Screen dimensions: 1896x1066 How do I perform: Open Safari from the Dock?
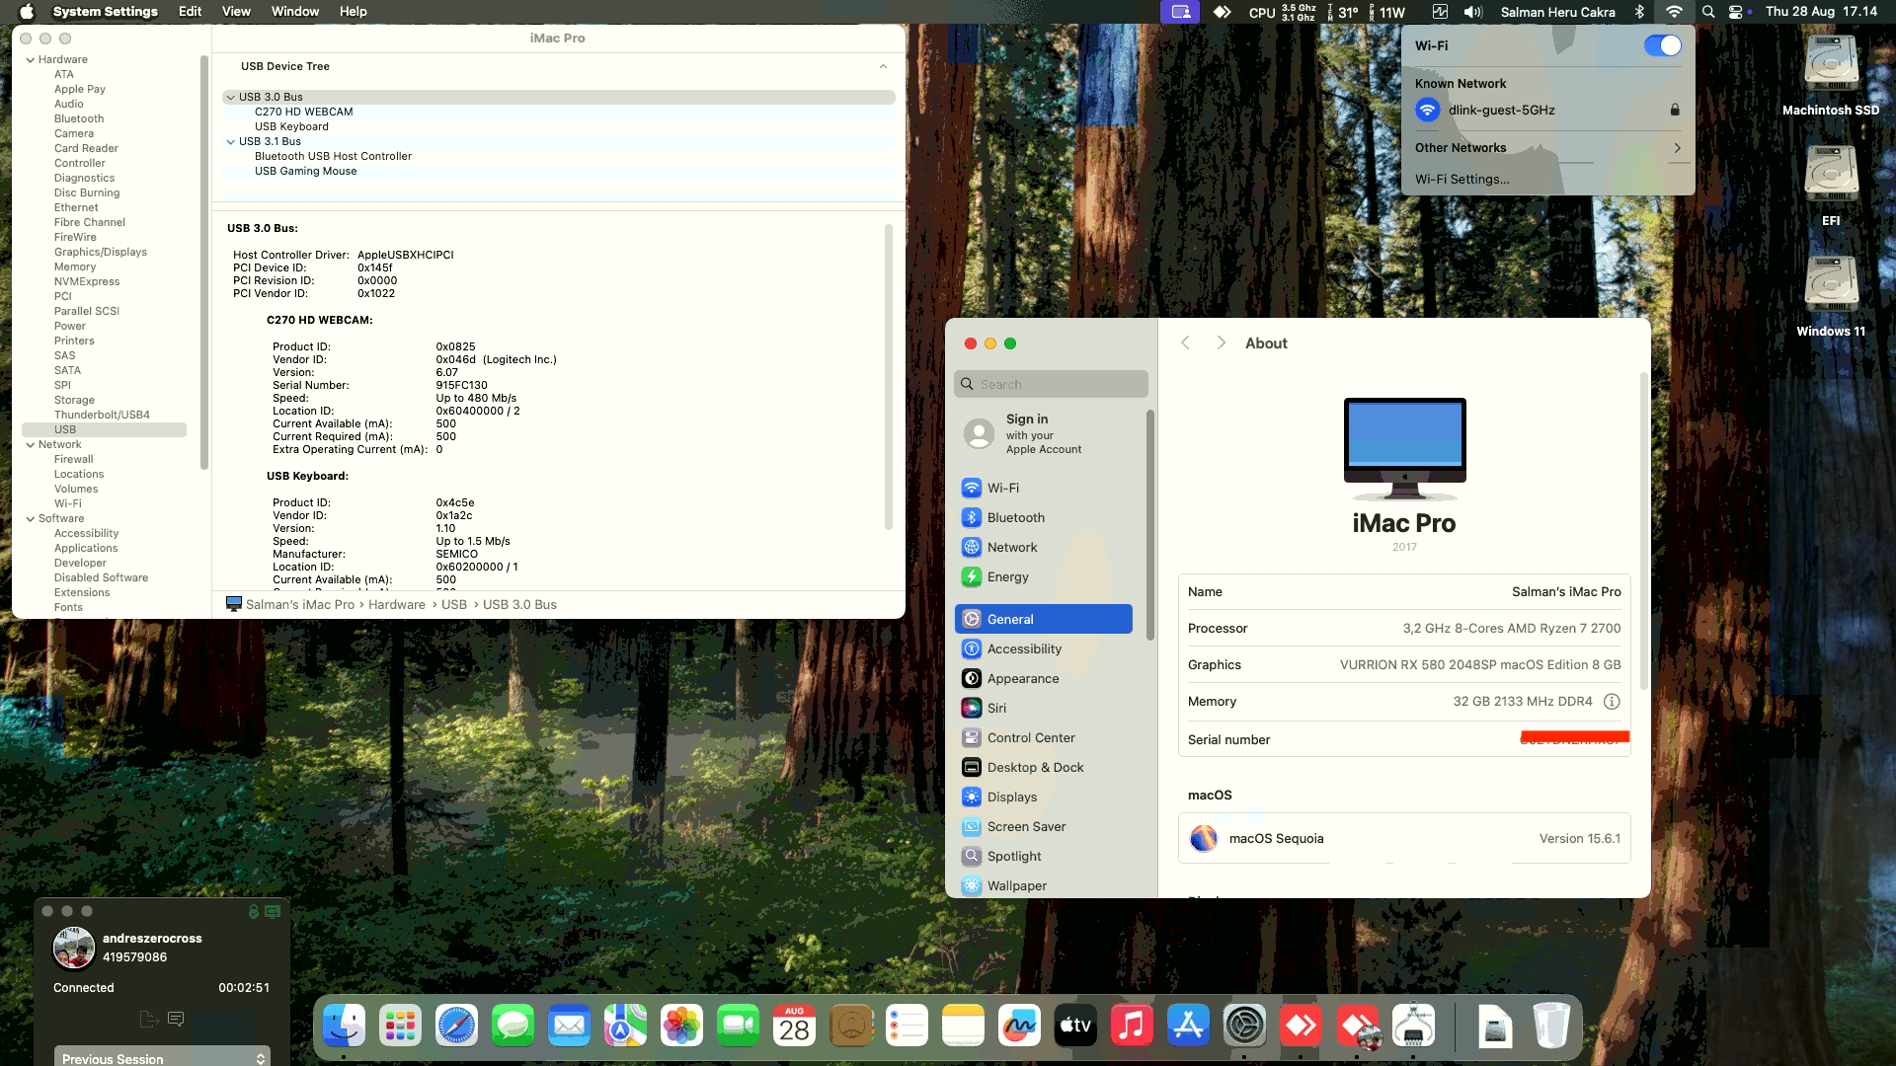[456, 1027]
